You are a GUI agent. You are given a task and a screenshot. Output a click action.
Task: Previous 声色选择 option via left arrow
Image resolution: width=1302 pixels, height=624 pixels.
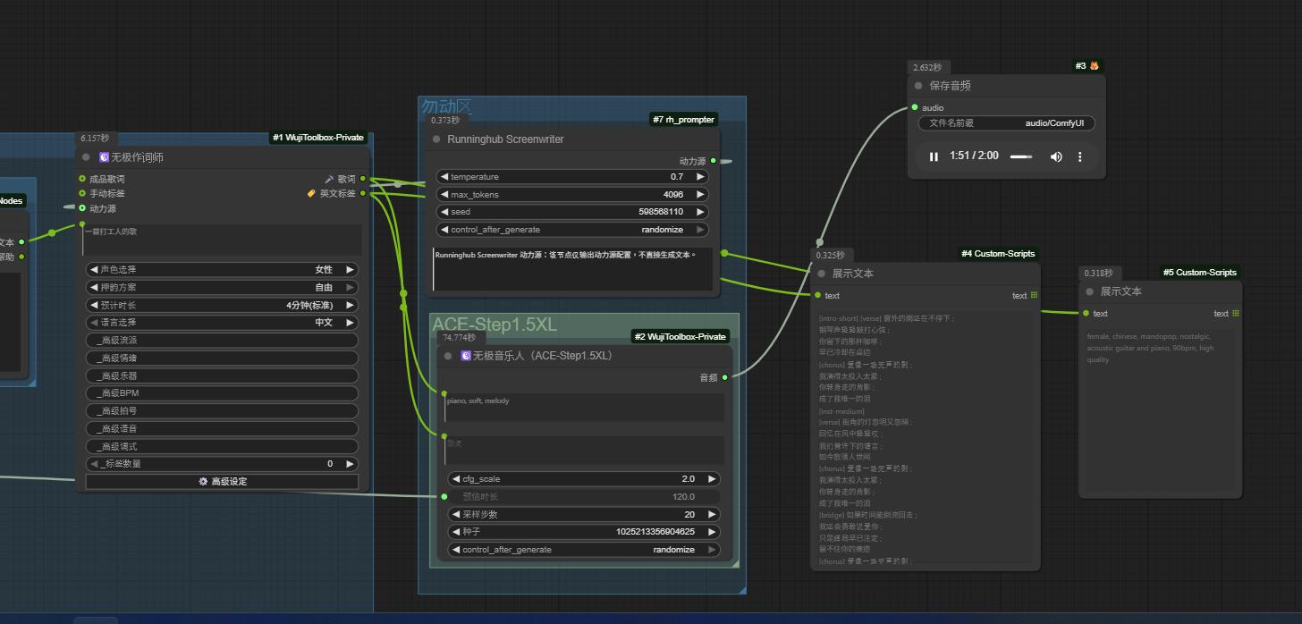coord(94,269)
